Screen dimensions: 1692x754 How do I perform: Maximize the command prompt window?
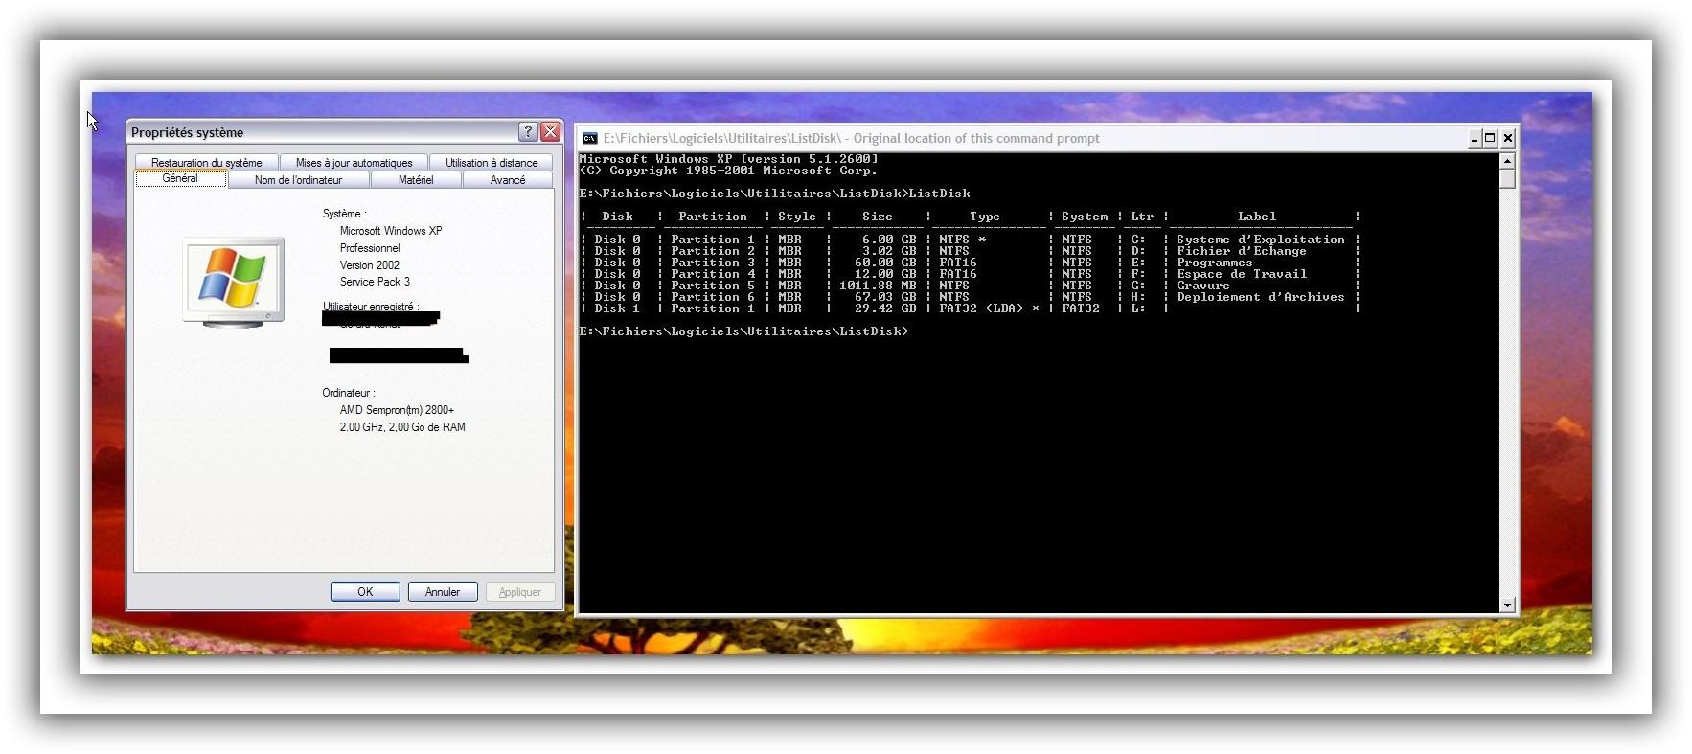point(1490,138)
